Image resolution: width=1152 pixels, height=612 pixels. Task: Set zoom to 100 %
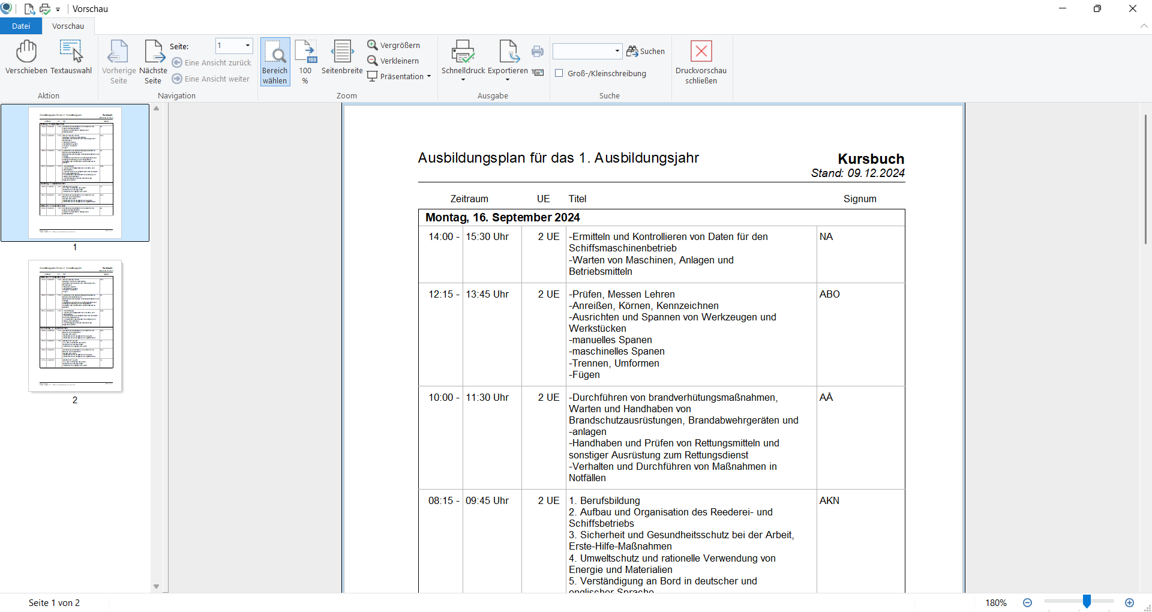(305, 61)
